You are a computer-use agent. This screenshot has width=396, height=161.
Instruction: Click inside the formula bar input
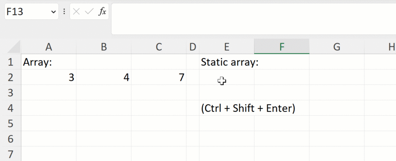point(251,19)
